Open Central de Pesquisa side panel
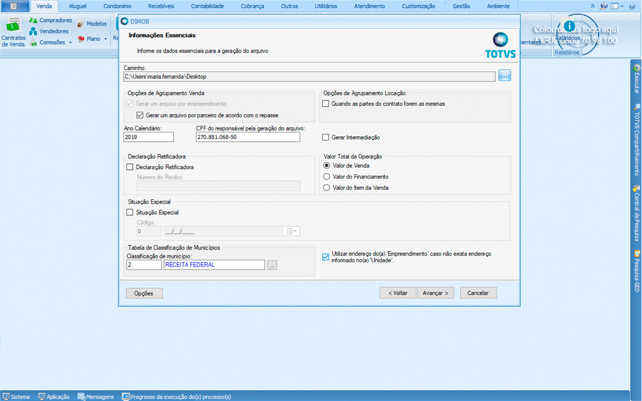Image resolution: width=642 pixels, height=401 pixels. coord(637,212)
